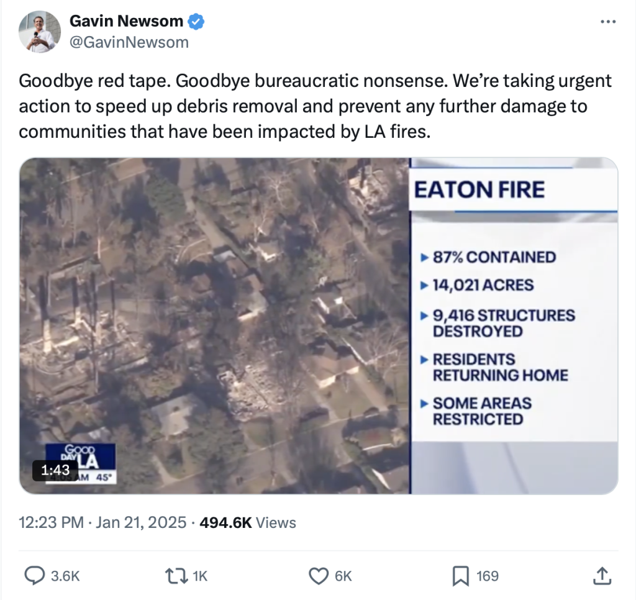The height and width of the screenshot is (600, 636).
Task: Share the post via the upload arrow icon
Action: 601,576
